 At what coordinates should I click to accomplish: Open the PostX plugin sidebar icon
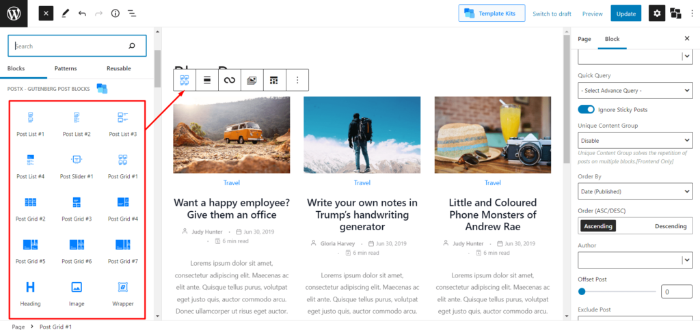pyautogui.click(x=675, y=14)
